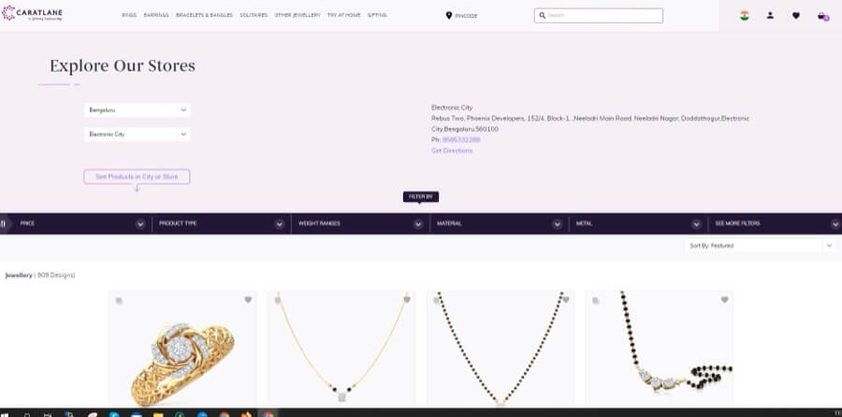Open the shopping cart icon
Viewport: 842px width, 417px height.
tap(822, 16)
